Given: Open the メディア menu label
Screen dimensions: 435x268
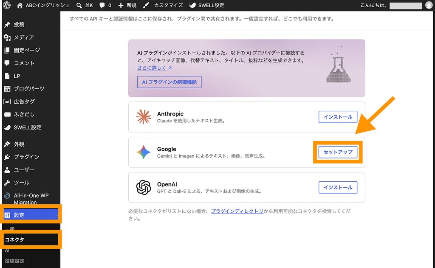Looking at the screenshot, I should tap(24, 37).
